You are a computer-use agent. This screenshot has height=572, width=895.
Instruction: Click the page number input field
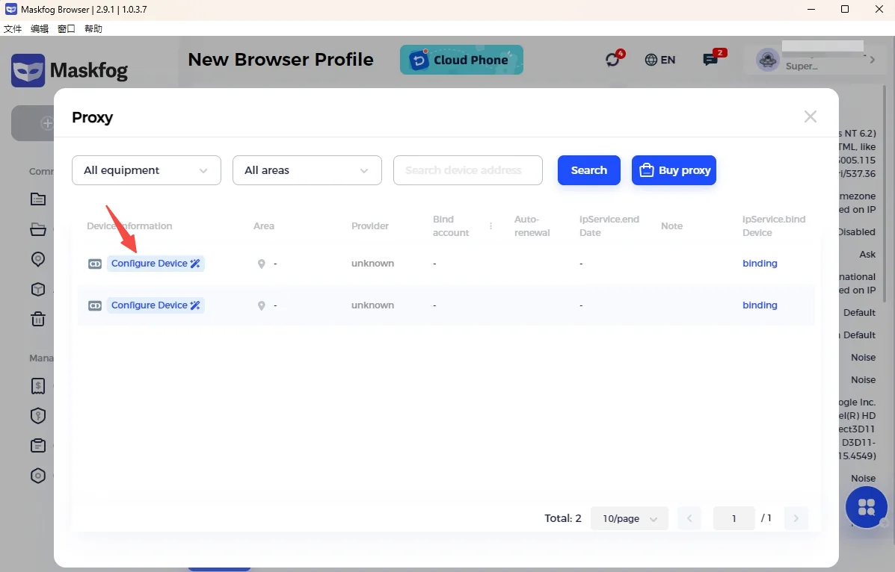click(734, 518)
